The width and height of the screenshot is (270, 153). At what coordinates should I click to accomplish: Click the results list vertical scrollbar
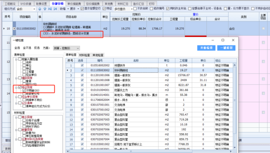[x=235, y=100]
